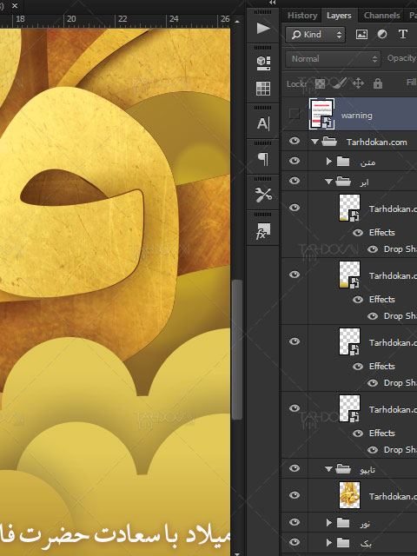
Task: Lock all layer attributes padlock
Action: [378, 83]
